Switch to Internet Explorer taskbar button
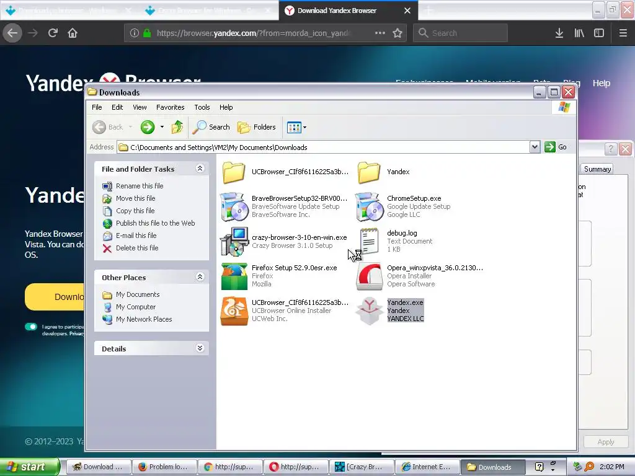 click(427, 467)
